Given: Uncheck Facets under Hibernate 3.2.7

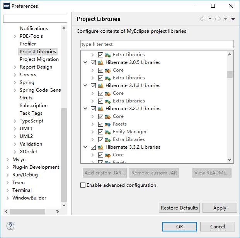Looking at the screenshot, I should click(x=100, y=124).
